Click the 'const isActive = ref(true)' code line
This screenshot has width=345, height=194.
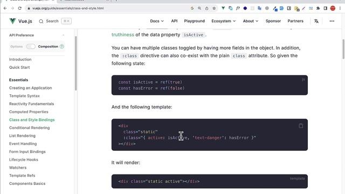click(150, 82)
